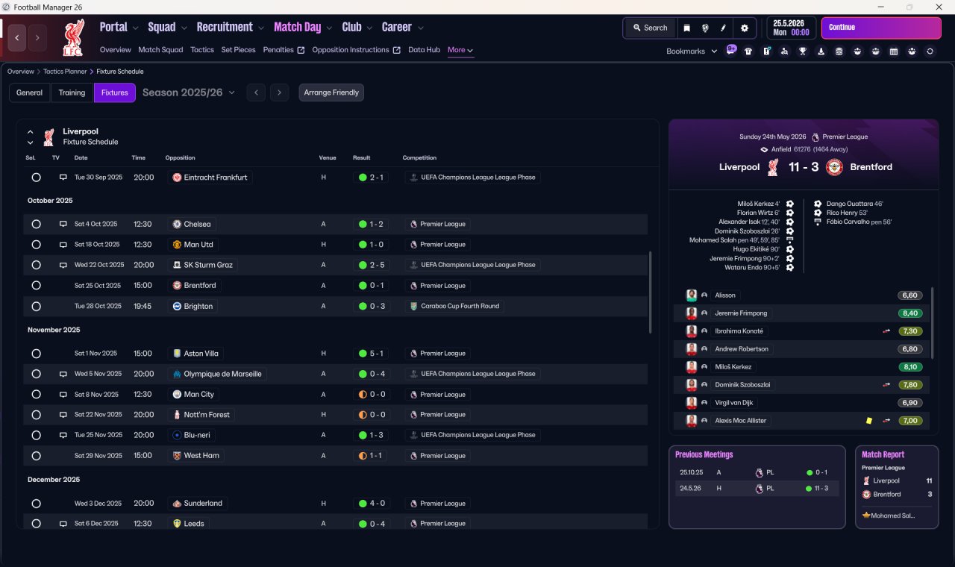This screenshot has width=955, height=567.
Task: Click the TV icon on the Man City row
Action: click(63, 394)
